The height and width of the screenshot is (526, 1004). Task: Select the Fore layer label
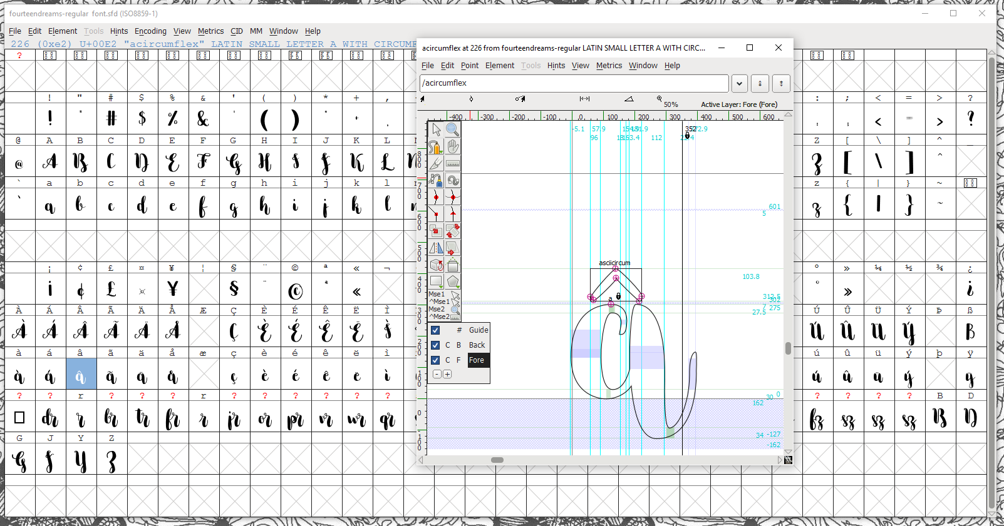pos(477,360)
